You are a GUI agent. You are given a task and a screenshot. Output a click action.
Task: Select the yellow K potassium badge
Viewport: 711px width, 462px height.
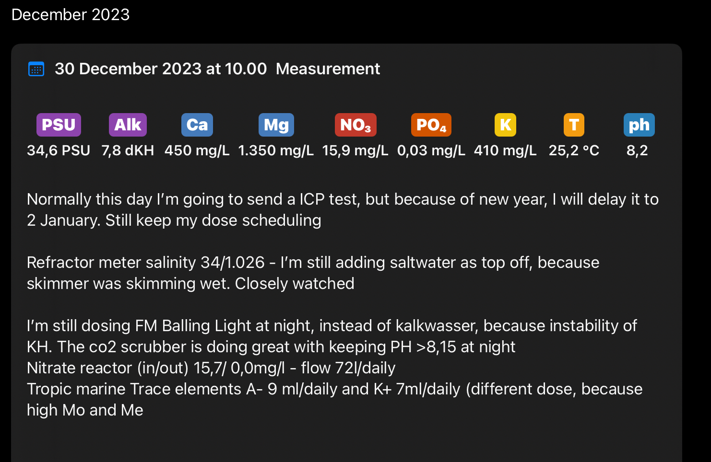click(x=505, y=125)
